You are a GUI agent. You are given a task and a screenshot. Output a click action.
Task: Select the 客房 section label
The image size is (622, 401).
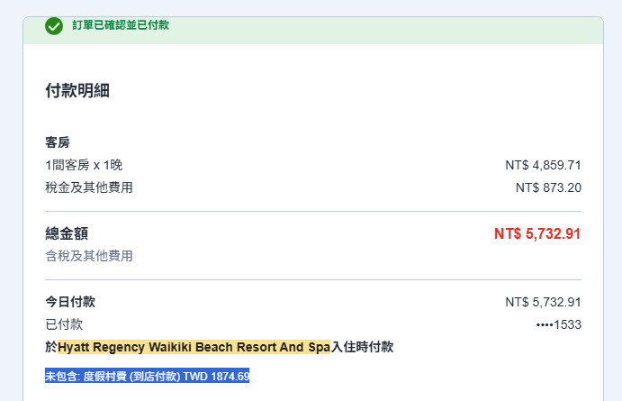pyautogui.click(x=58, y=142)
